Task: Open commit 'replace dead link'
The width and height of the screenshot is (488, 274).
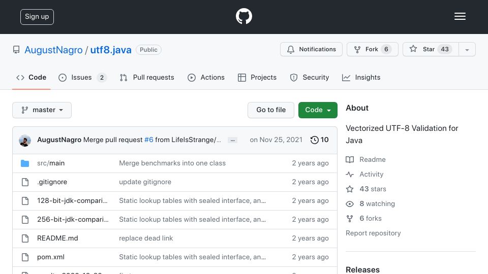Action: 146,238
